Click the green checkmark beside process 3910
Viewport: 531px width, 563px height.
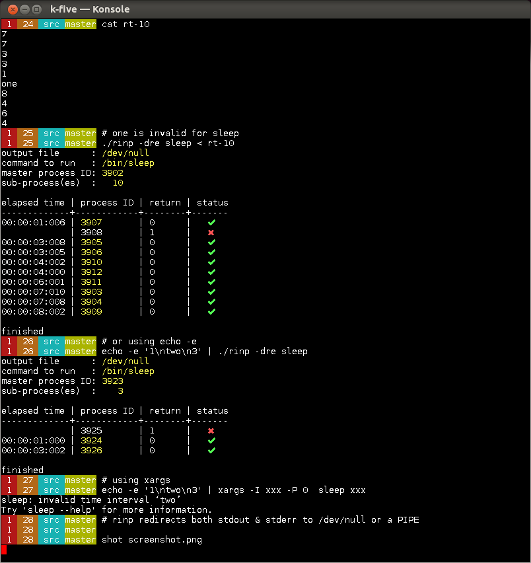(211, 262)
